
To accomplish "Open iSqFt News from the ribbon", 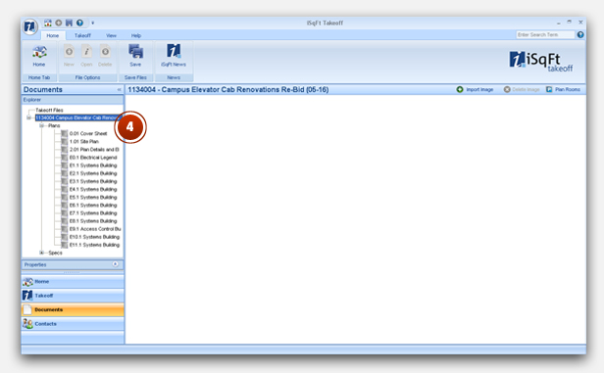I will coord(174,56).
